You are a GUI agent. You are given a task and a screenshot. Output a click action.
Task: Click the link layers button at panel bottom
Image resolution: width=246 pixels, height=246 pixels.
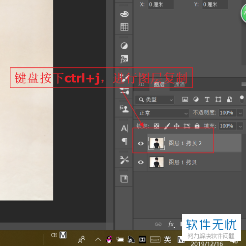[x=158, y=224]
